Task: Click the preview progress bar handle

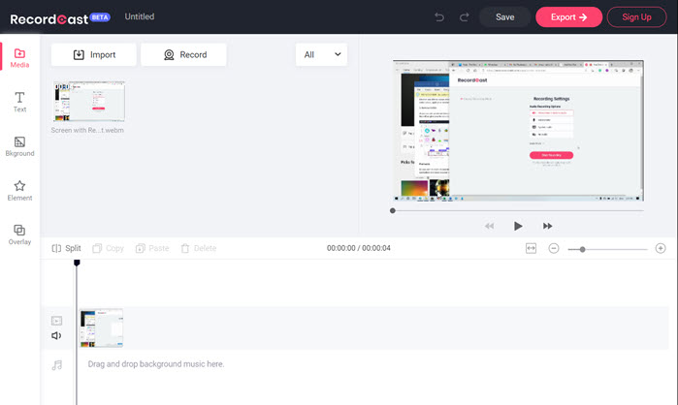Action: (x=393, y=210)
